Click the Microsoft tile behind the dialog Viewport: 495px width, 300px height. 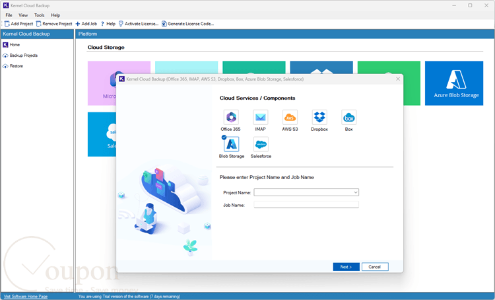point(102,83)
